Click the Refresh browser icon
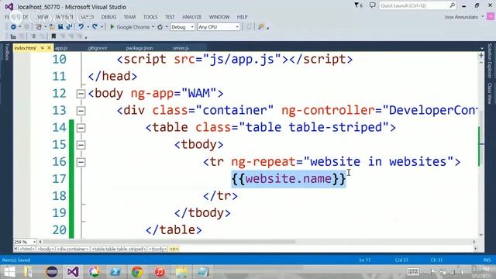The image size is (496, 279). click(x=160, y=27)
